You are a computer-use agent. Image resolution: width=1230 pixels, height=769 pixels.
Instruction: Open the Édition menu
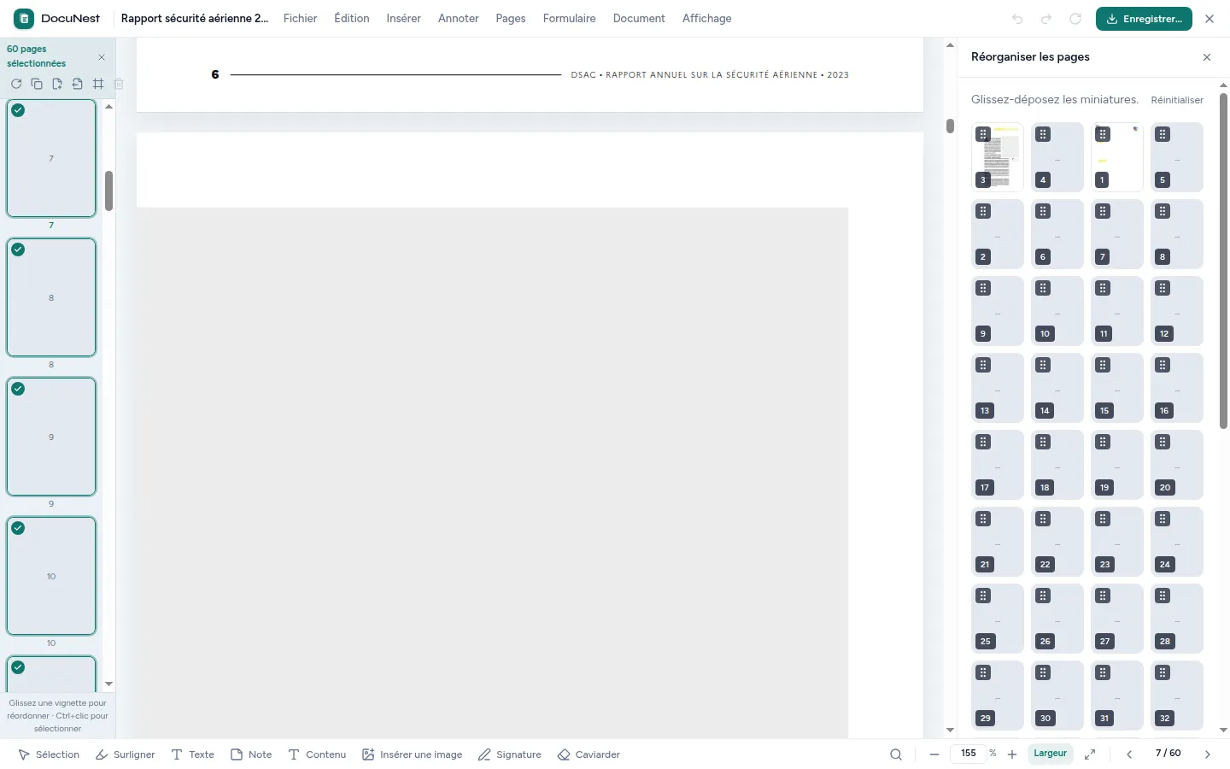[x=352, y=18]
